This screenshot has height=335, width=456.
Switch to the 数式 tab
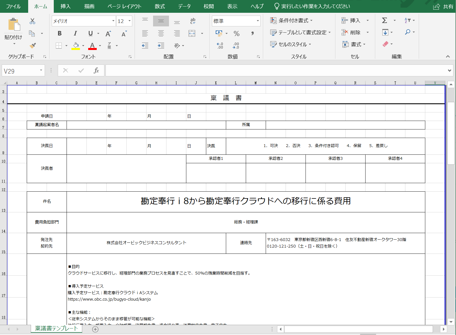(160, 6)
